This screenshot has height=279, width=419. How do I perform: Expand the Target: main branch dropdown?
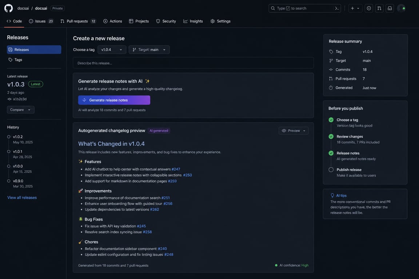pos(149,50)
